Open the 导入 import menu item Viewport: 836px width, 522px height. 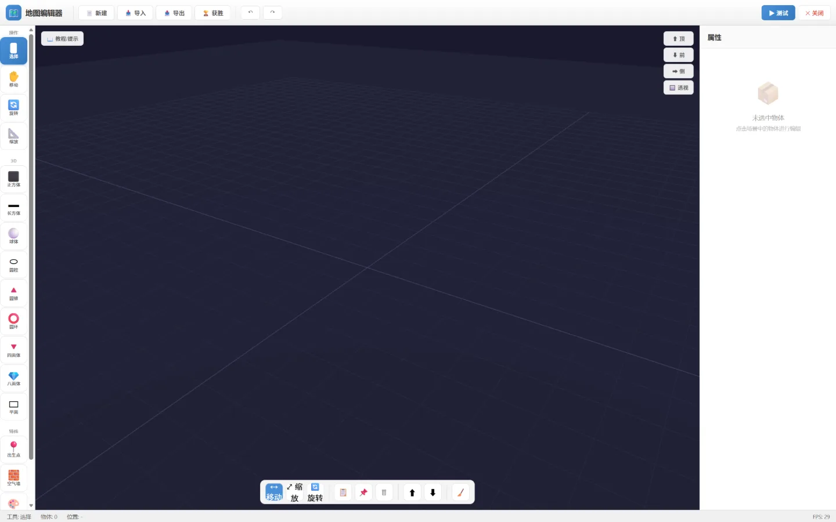[135, 13]
